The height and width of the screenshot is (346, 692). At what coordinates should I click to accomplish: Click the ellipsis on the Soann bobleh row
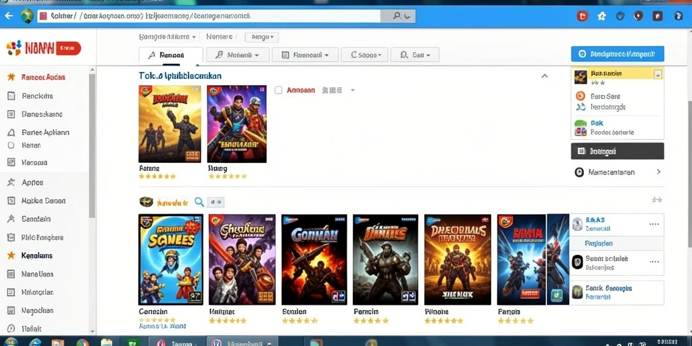(654, 261)
